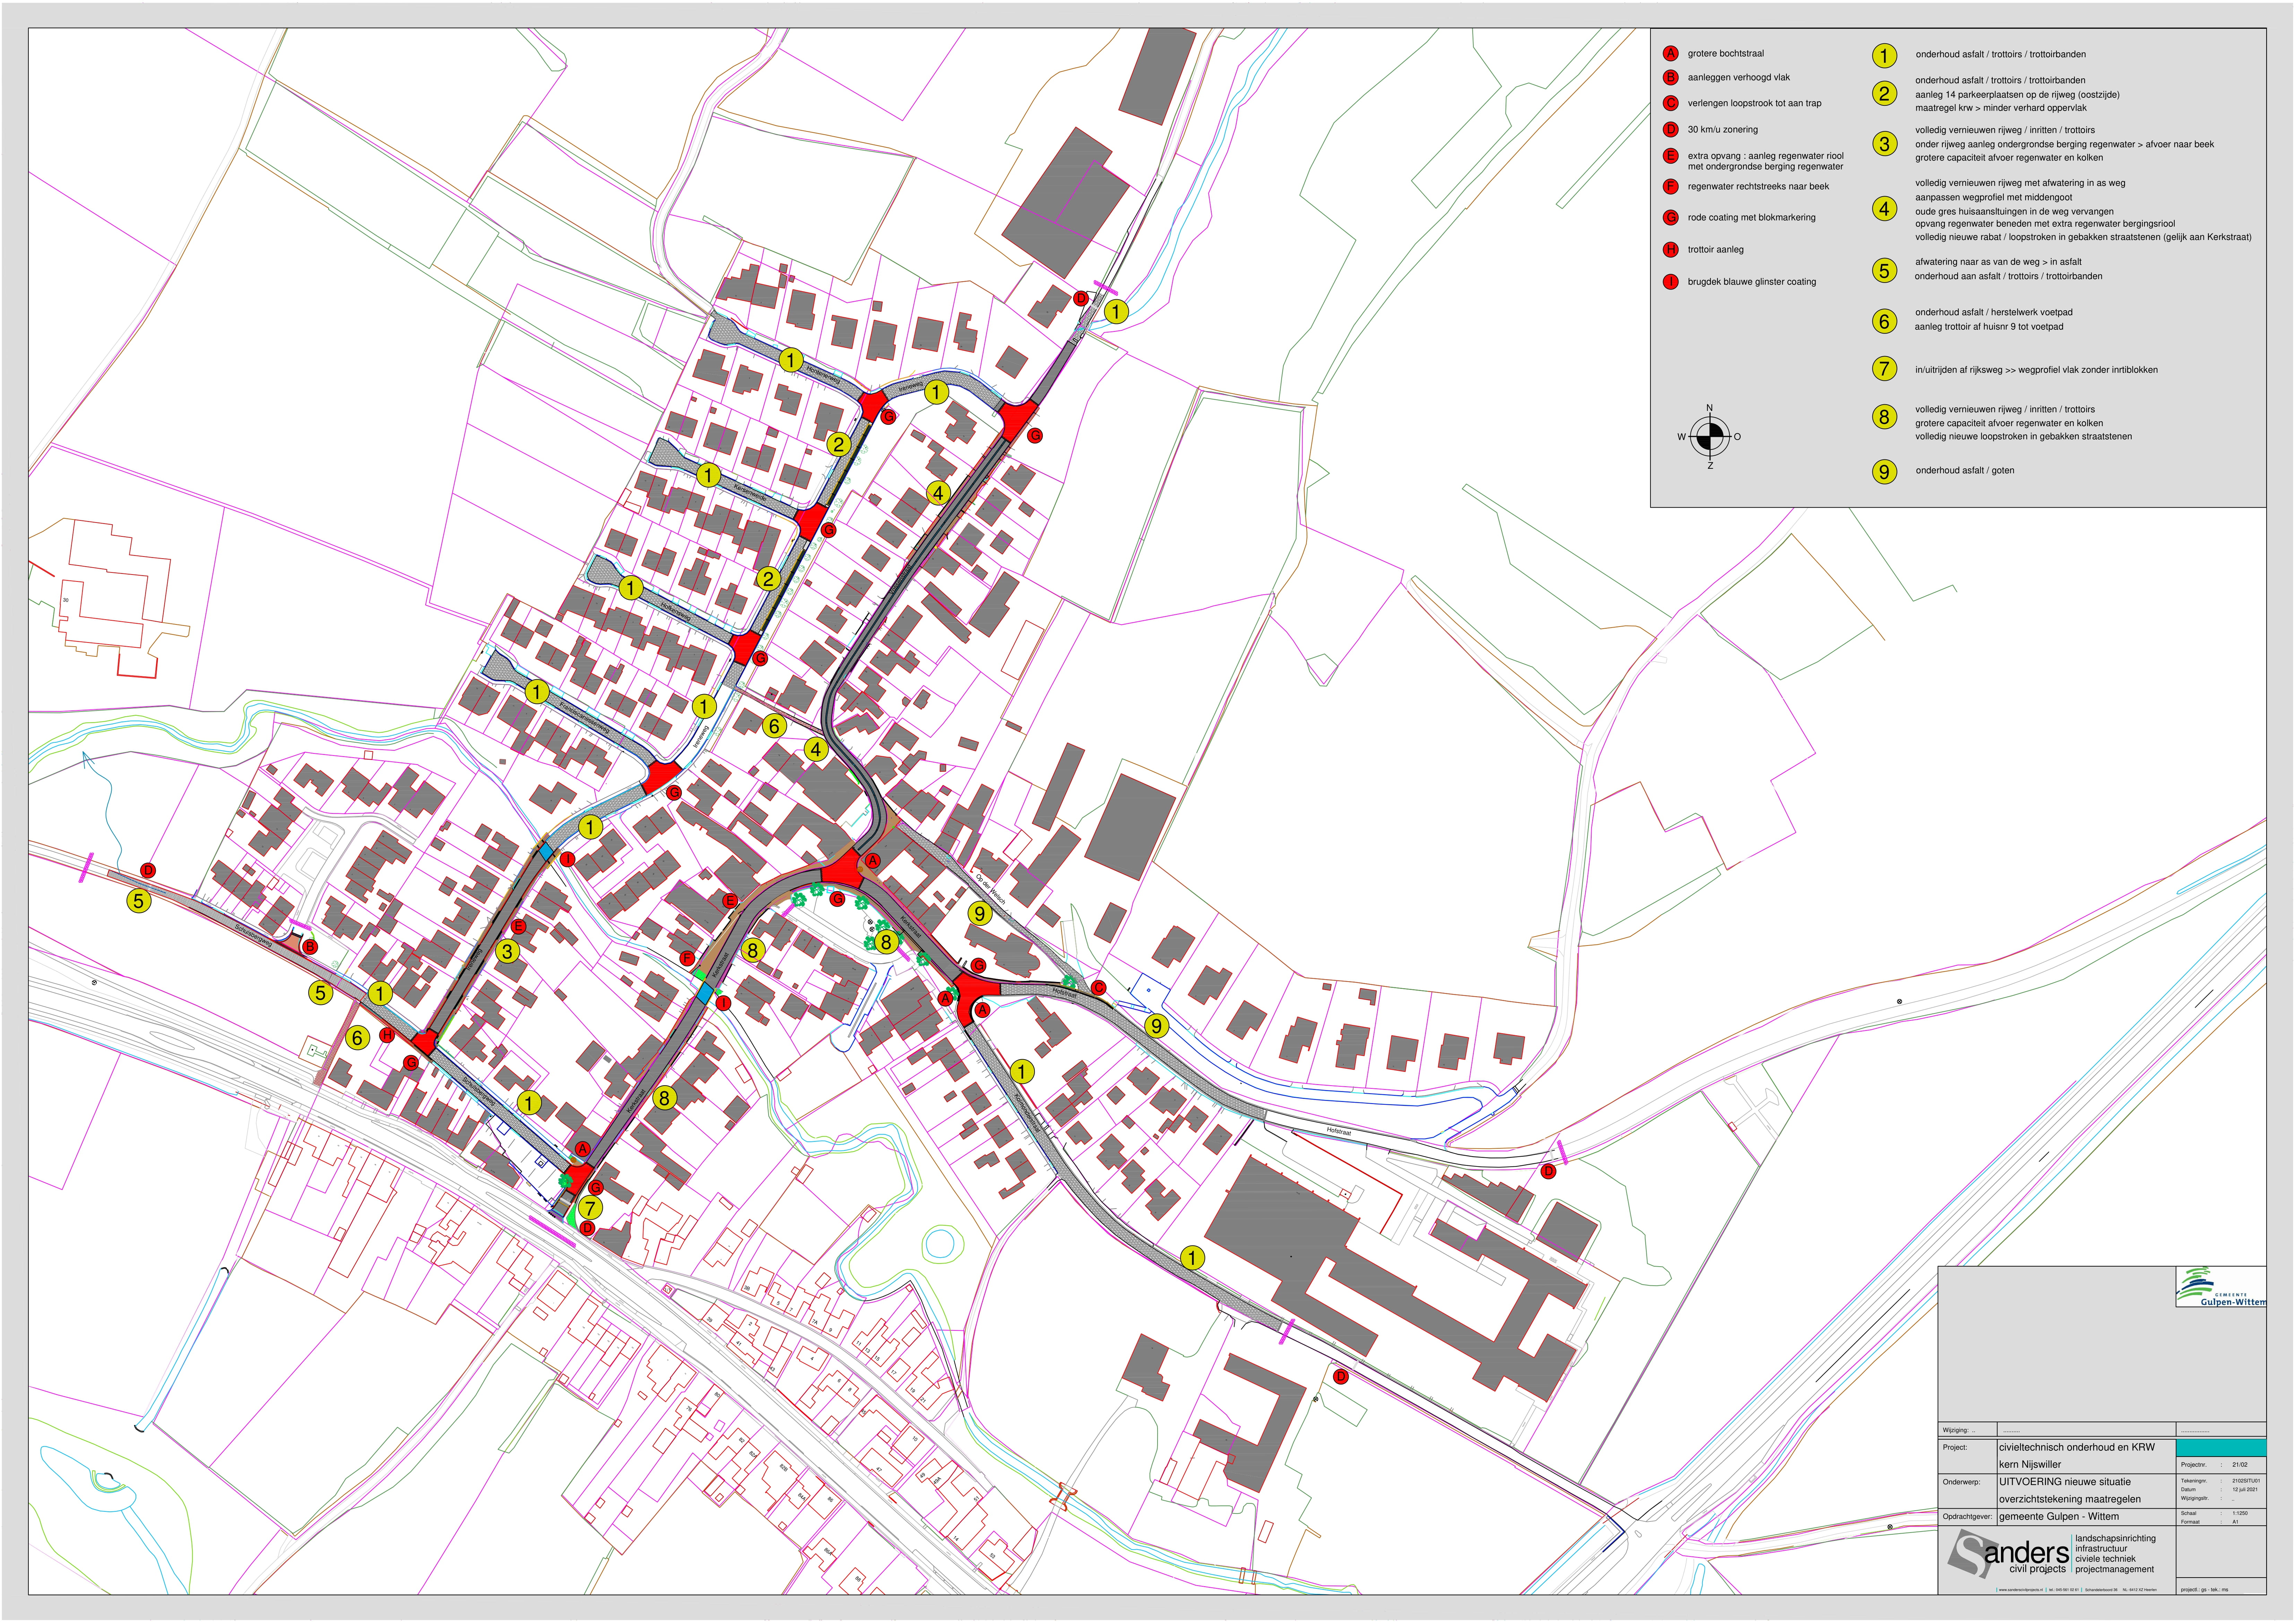Select text "overzichtstekening maatregelen"

[x=2070, y=1499]
